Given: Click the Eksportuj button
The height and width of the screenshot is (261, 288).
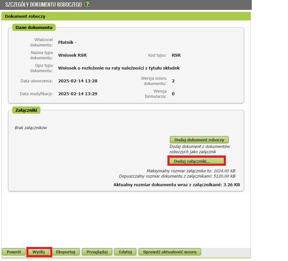Looking at the screenshot, I should click(x=65, y=252).
